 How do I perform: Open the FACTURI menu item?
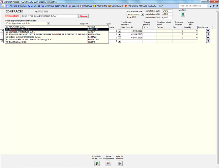[11, 6]
